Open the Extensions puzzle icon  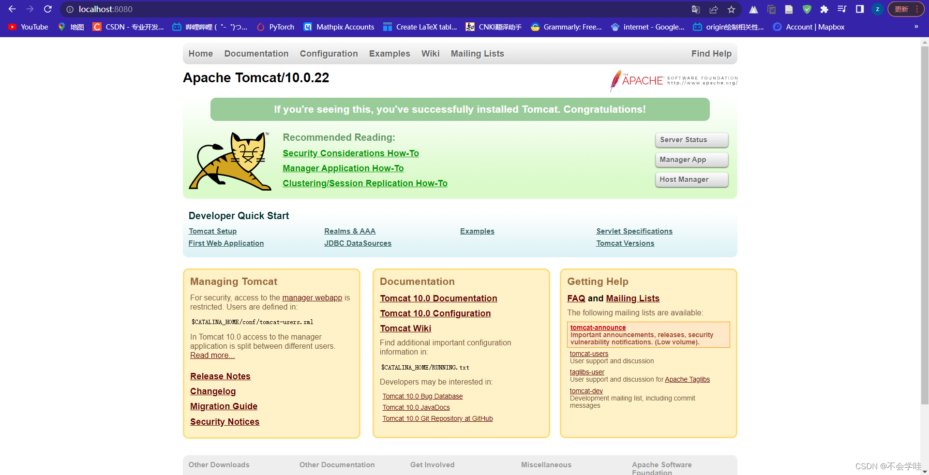[x=824, y=9]
